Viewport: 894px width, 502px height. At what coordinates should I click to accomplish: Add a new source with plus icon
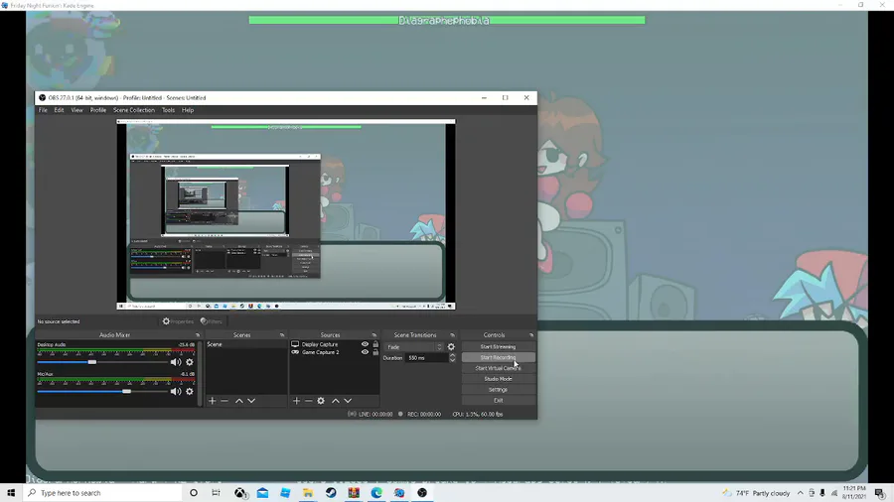(296, 401)
